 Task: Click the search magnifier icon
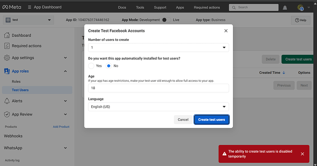pos(234,7)
